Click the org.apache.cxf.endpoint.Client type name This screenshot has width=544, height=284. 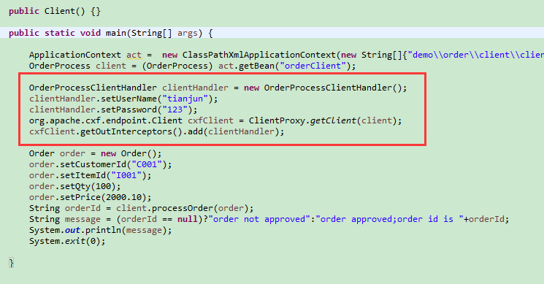[x=105, y=120]
